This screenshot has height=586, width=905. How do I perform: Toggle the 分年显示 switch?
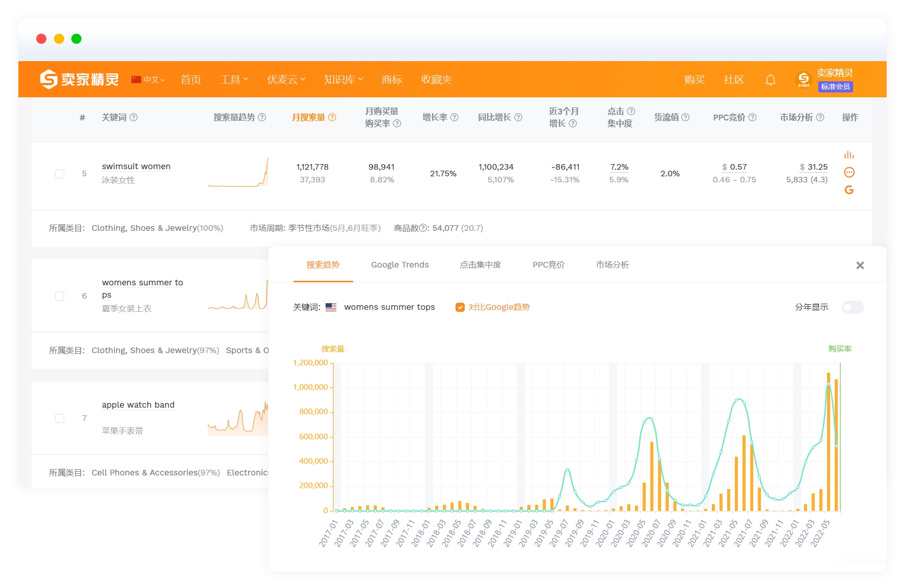tap(853, 307)
